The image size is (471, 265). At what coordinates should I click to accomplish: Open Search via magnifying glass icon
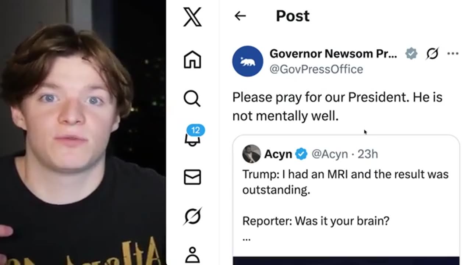click(192, 99)
